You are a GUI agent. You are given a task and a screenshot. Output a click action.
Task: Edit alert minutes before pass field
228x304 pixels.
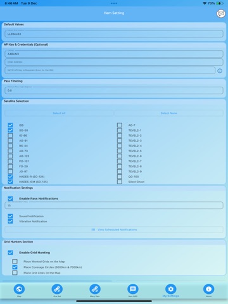coord(114,205)
